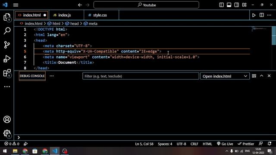
Task: Open the Extensions view
Action: point(7,73)
